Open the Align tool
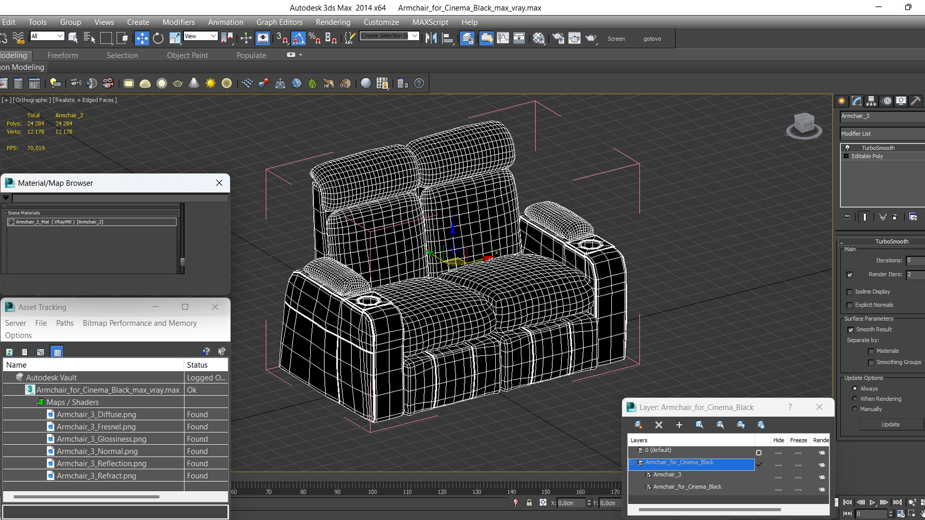Viewport: 925px width, 520px height. coord(448,38)
